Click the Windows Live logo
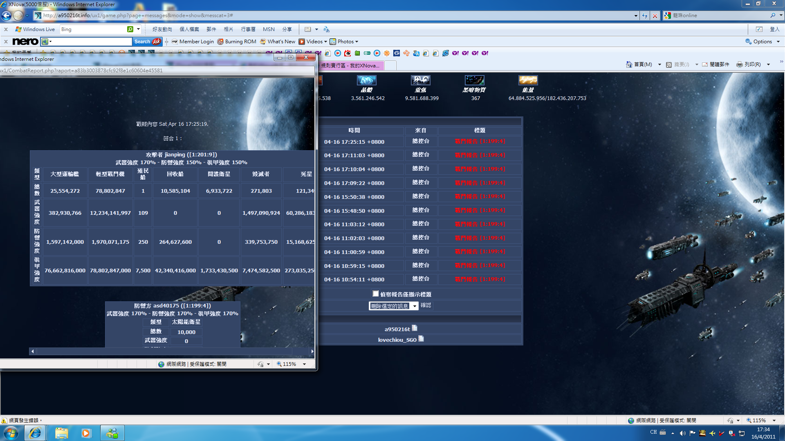Viewport: 785px width, 441px height. pos(35,29)
